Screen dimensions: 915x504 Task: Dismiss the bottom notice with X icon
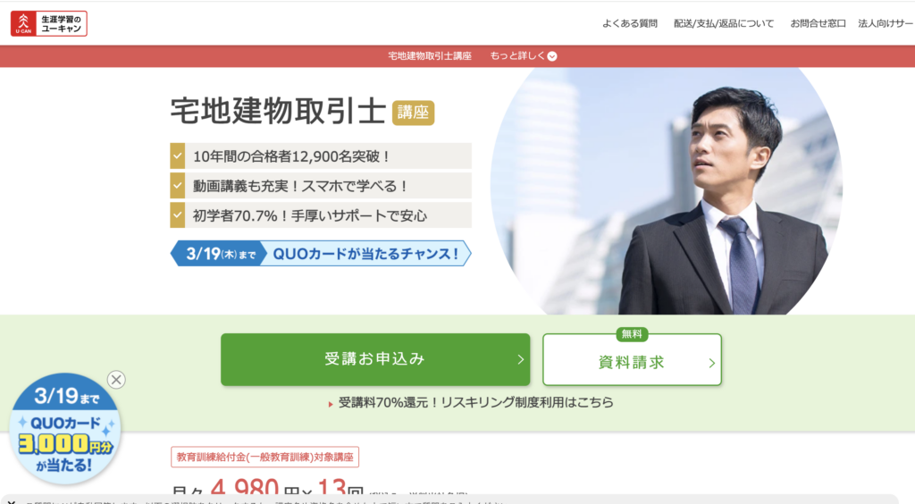pos(12,501)
